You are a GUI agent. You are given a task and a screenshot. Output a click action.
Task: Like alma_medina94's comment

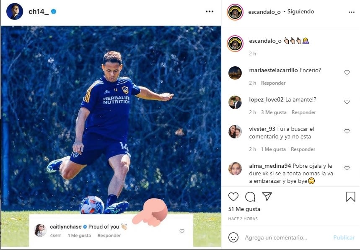pyautogui.click(x=347, y=168)
